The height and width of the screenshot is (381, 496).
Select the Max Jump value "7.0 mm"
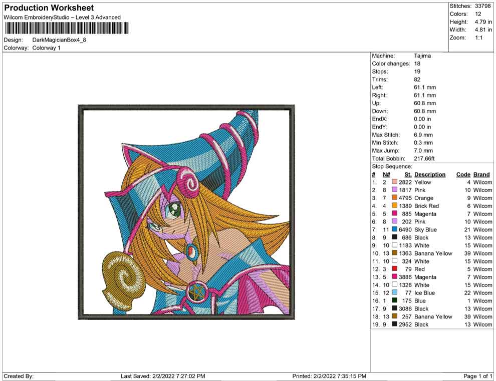pyautogui.click(x=423, y=150)
